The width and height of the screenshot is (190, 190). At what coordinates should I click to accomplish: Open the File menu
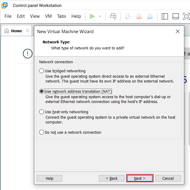pyautogui.click(x=8, y=16)
